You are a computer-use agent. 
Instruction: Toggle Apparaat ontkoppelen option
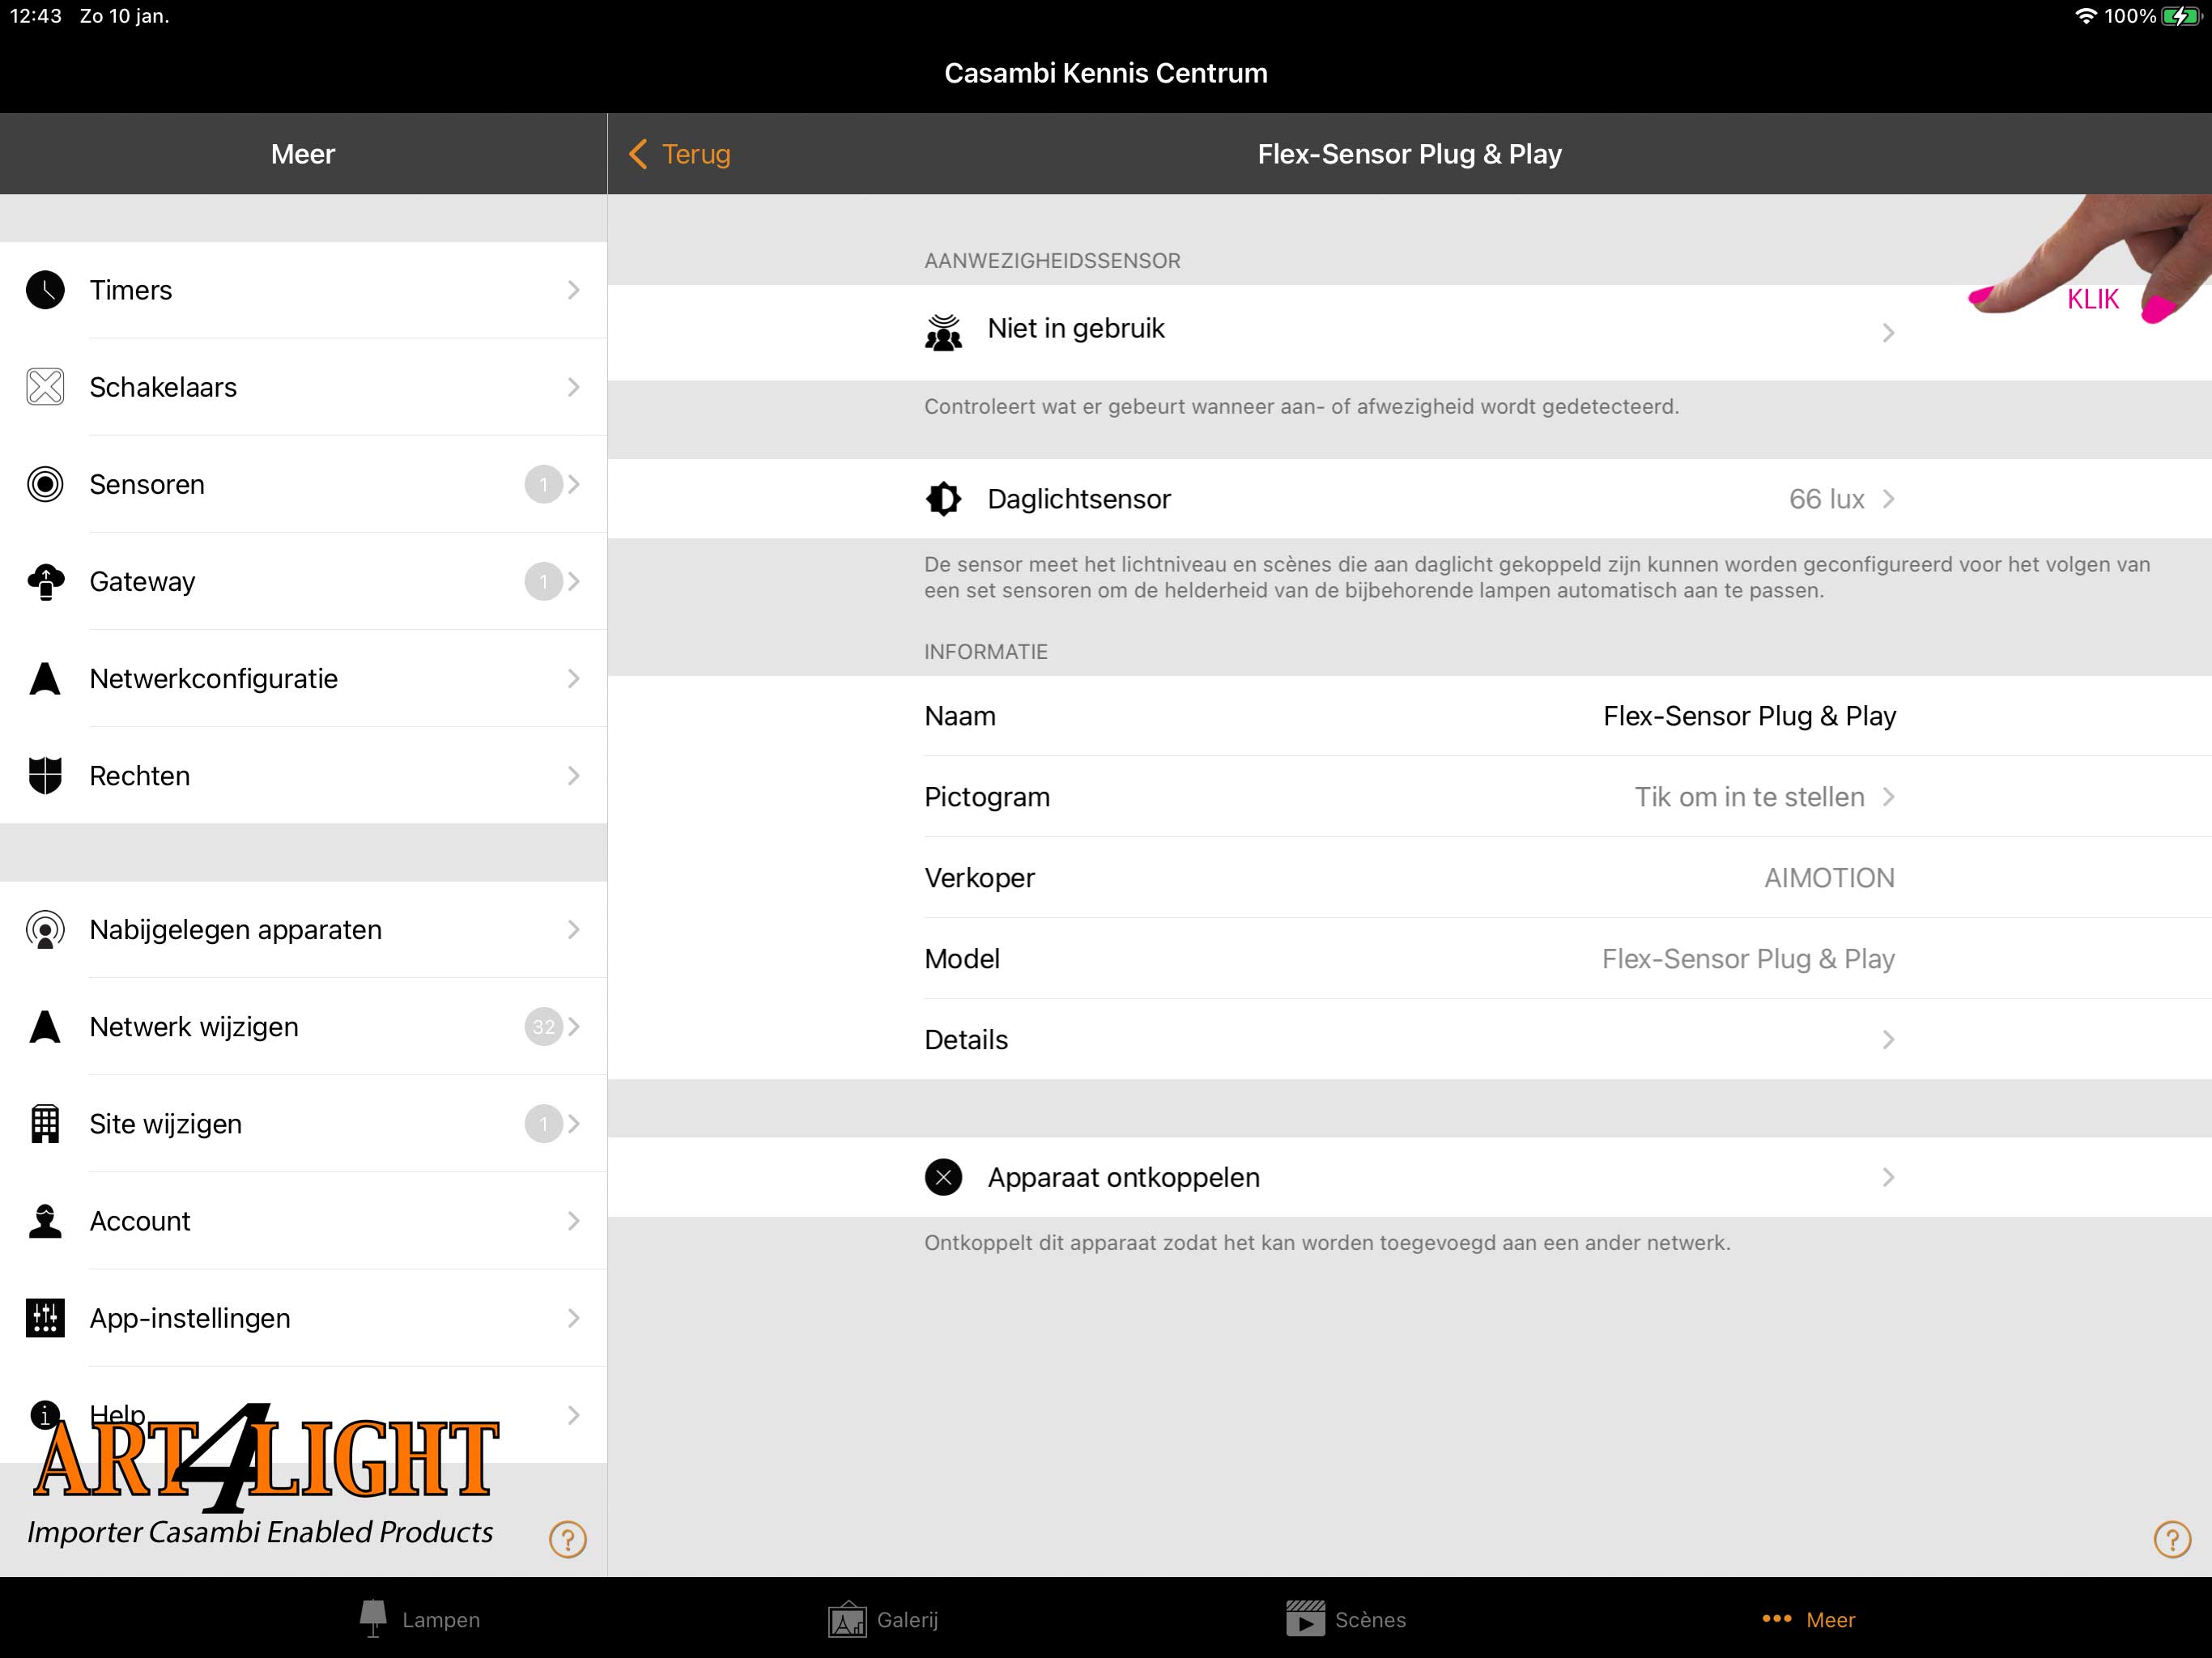click(1409, 1177)
